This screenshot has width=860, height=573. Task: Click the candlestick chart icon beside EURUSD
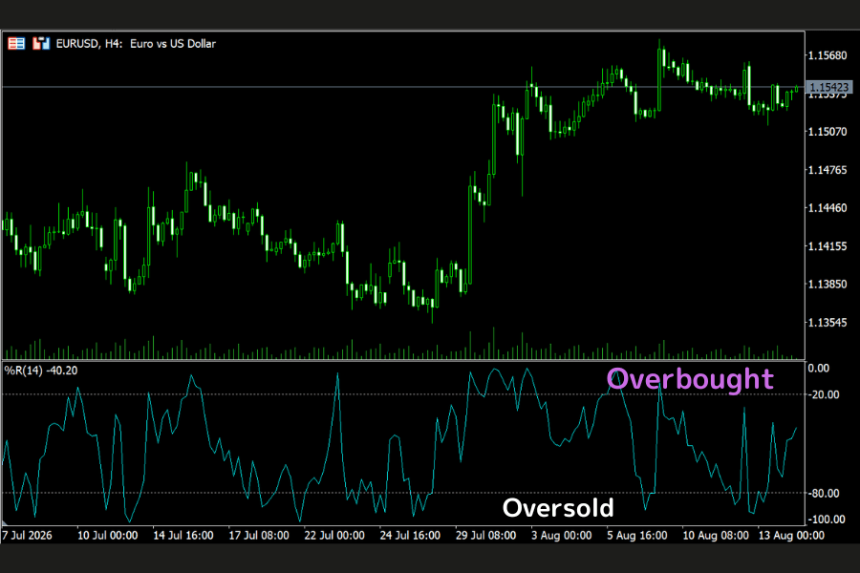pyautogui.click(x=41, y=43)
